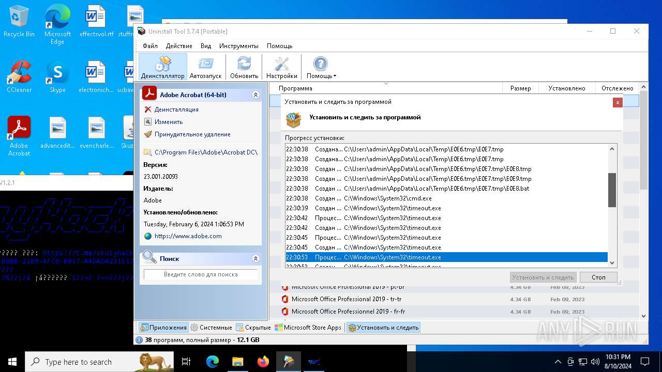Image resolution: width=662 pixels, height=372 pixels.
Task: Select the effectsvol.rtf desktop file
Action: (96, 22)
